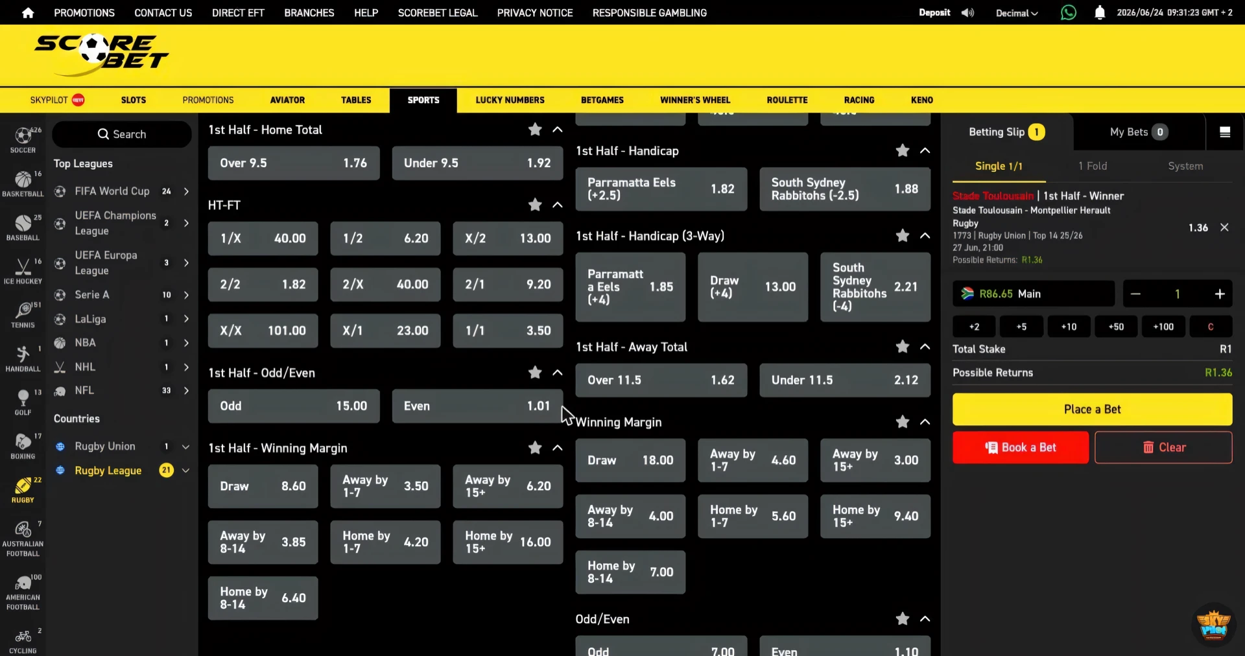This screenshot has width=1245, height=656.
Task: Expand the NFL league arrow
Action: pyautogui.click(x=186, y=391)
